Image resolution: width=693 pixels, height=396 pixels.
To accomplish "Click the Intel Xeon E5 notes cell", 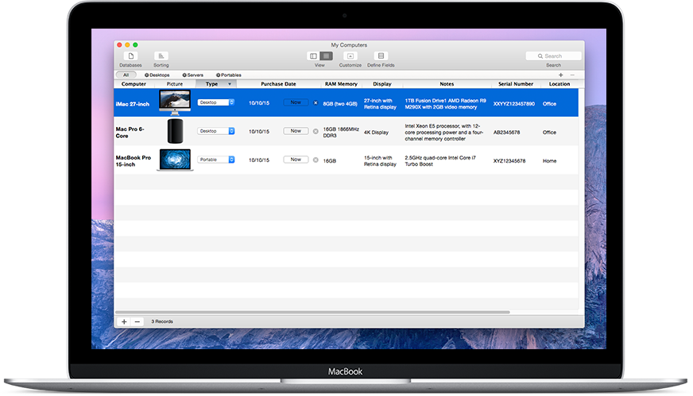I will 443,133.
